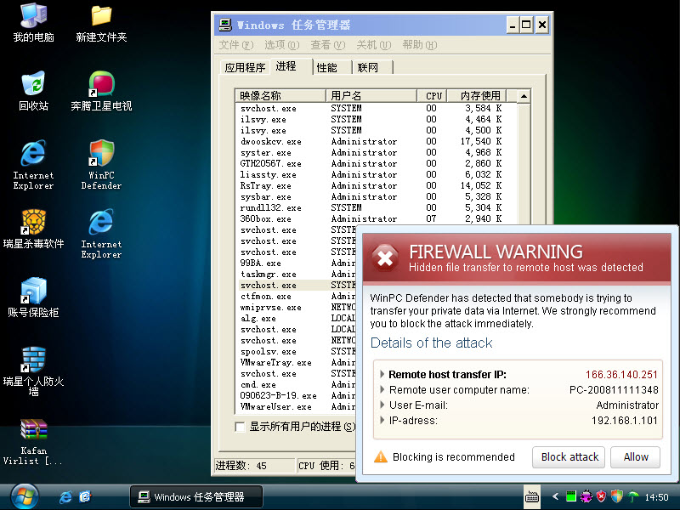680x510 pixels.
Task: Select VMwareUser.exe process row
Action: 297,407
